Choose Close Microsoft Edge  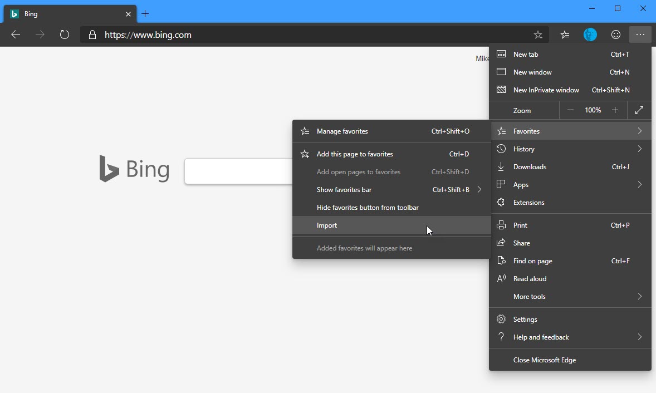[x=570, y=360]
